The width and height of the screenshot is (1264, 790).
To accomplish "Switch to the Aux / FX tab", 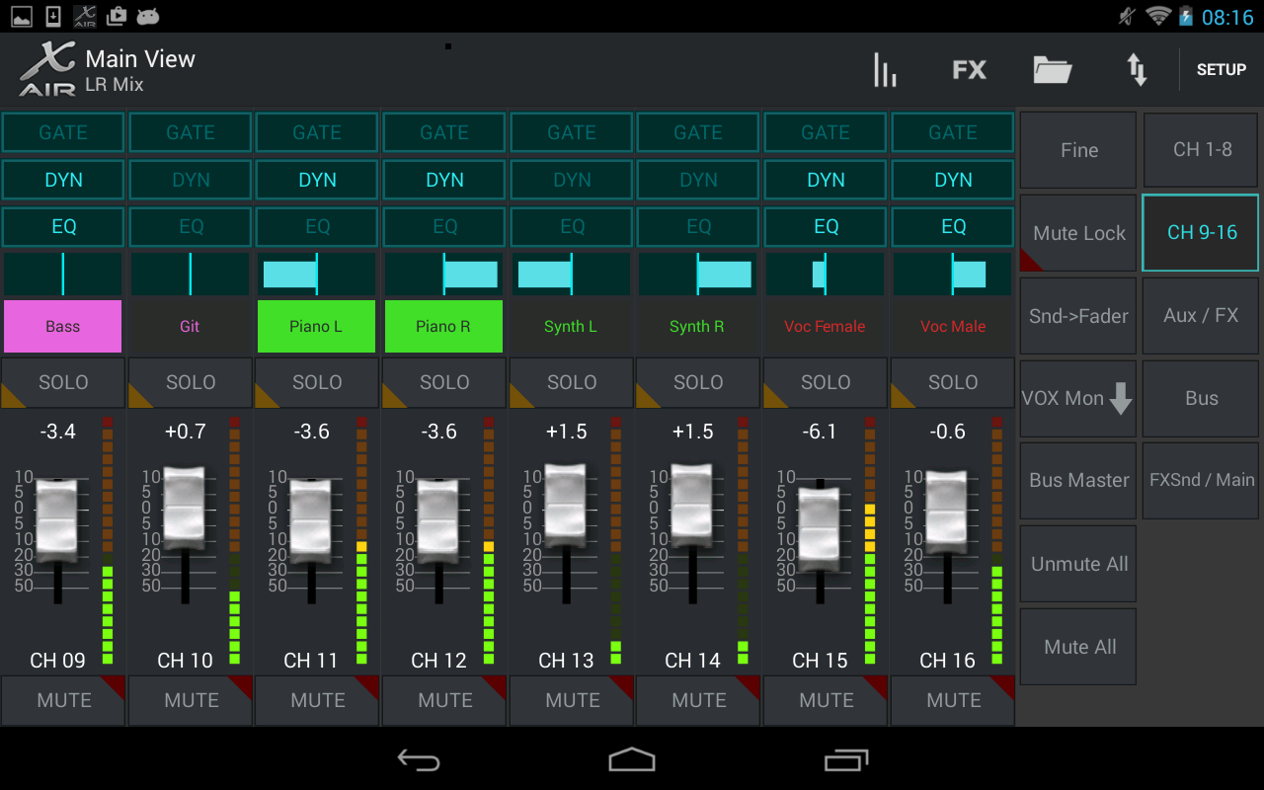I will pyautogui.click(x=1200, y=315).
